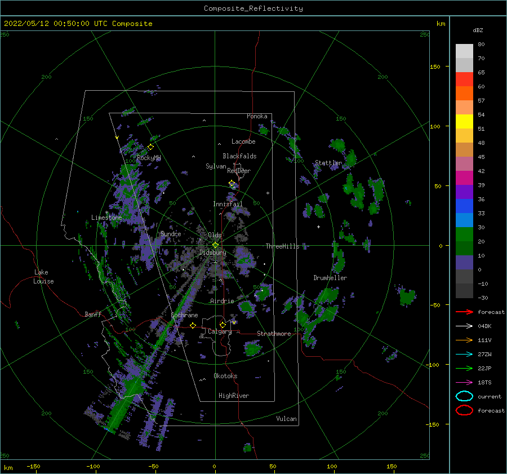Click the Airdrie city label
This screenshot has height=474, width=507.
click(x=222, y=301)
